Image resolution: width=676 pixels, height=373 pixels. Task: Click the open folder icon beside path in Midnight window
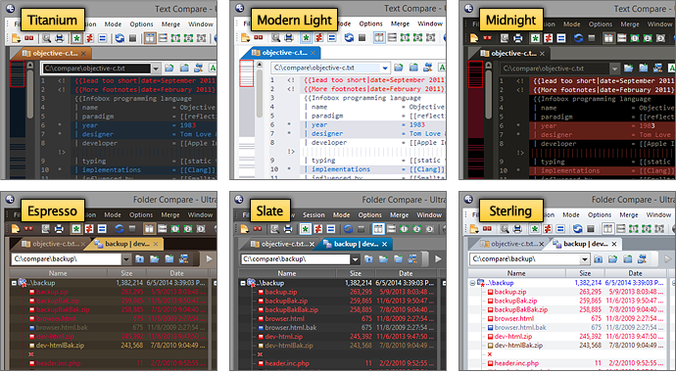click(629, 69)
